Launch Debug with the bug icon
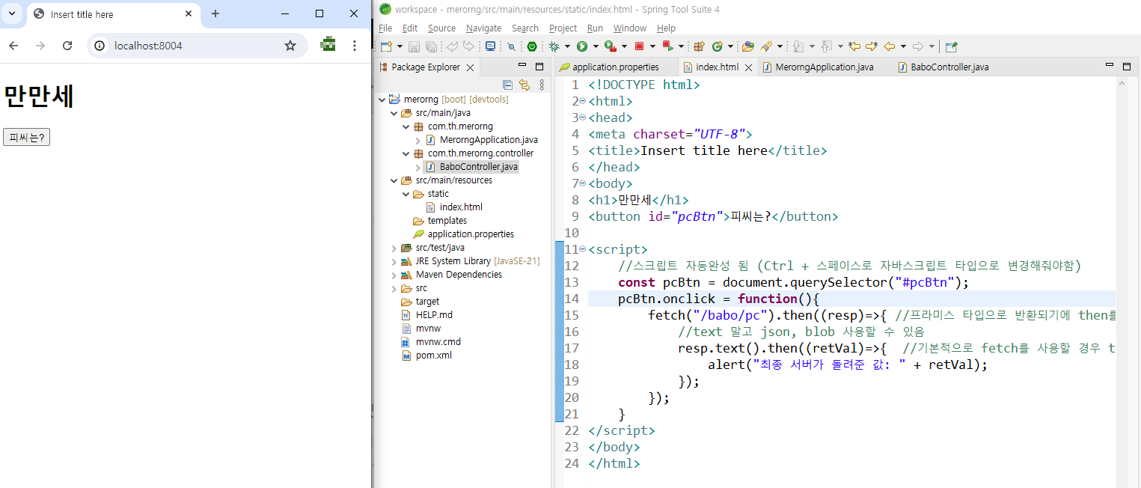The height and width of the screenshot is (488, 1141). 554,46
